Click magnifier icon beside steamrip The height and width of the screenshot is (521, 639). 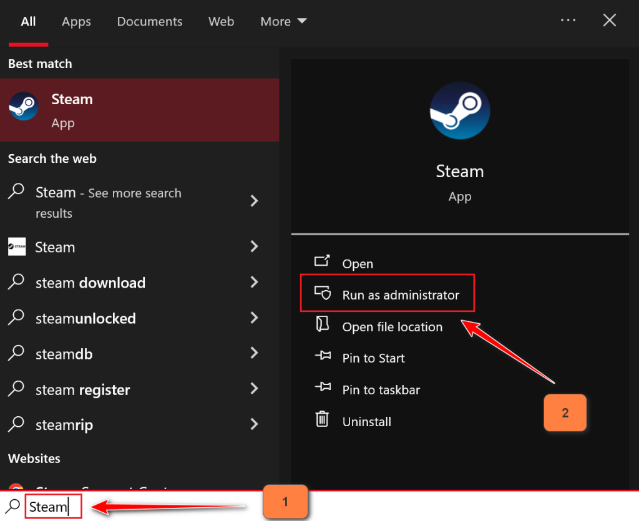16,424
